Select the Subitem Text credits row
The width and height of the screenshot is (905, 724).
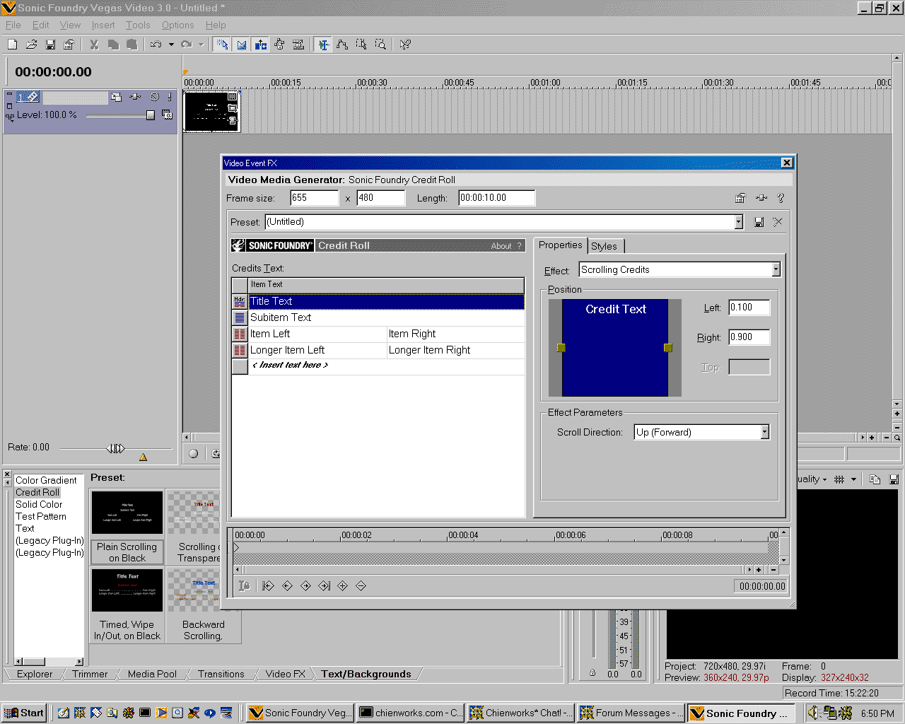[378, 318]
